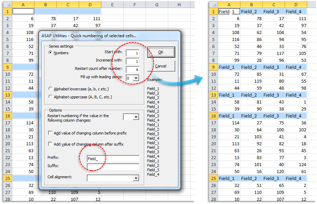Select column C header in left sheet

(68, 5)
